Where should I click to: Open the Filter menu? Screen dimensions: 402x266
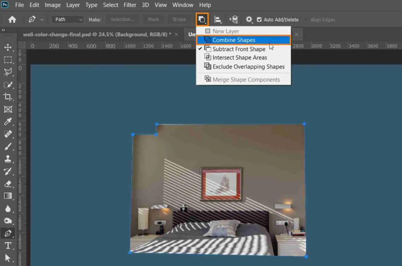pyautogui.click(x=130, y=5)
